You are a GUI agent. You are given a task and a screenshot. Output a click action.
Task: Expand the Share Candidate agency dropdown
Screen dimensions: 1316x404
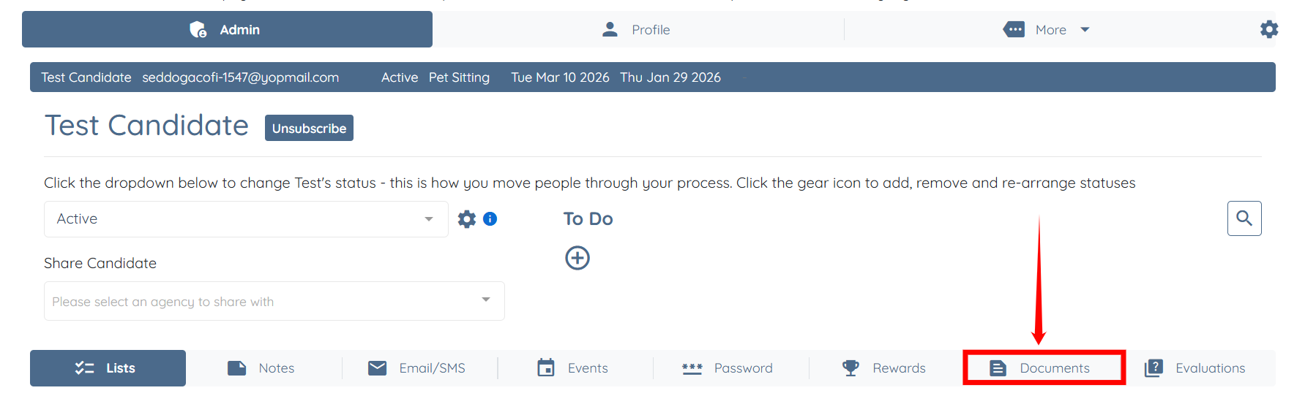[274, 301]
